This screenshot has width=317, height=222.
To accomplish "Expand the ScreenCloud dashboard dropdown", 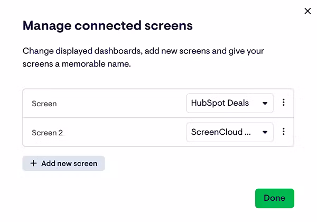I will (229, 132).
